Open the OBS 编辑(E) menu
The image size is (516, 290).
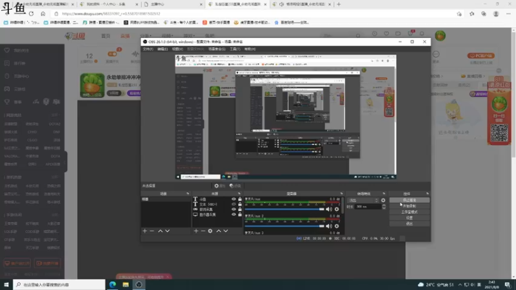[163, 49]
